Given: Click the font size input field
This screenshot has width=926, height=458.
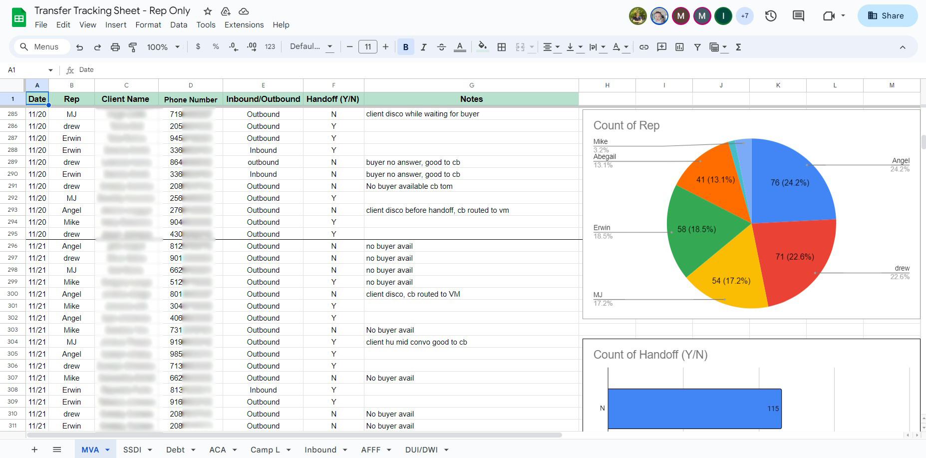Looking at the screenshot, I should (367, 47).
